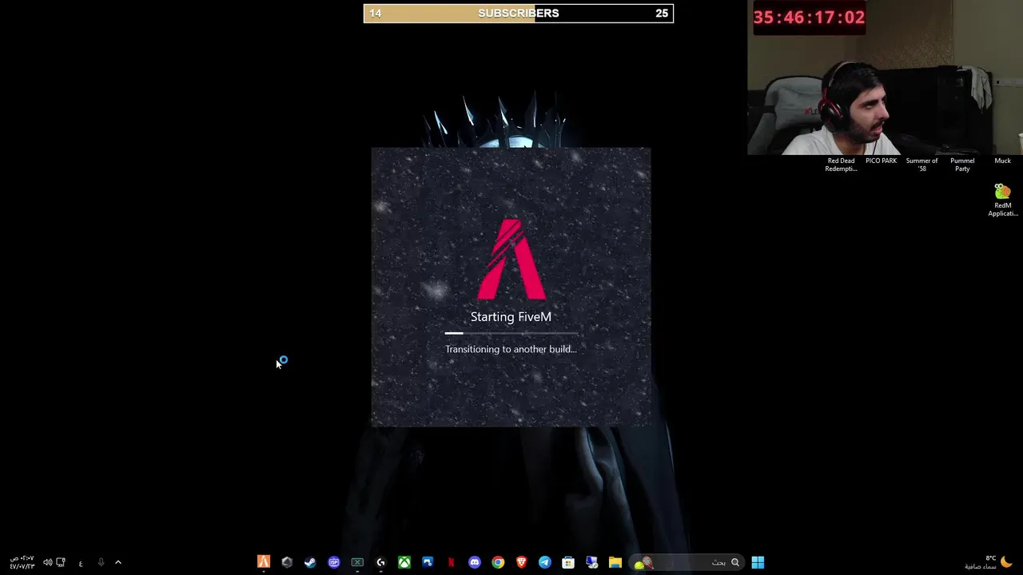Viewport: 1023px width, 575px height.
Task: Click the FiveM logo in the launcher
Action: [511, 259]
